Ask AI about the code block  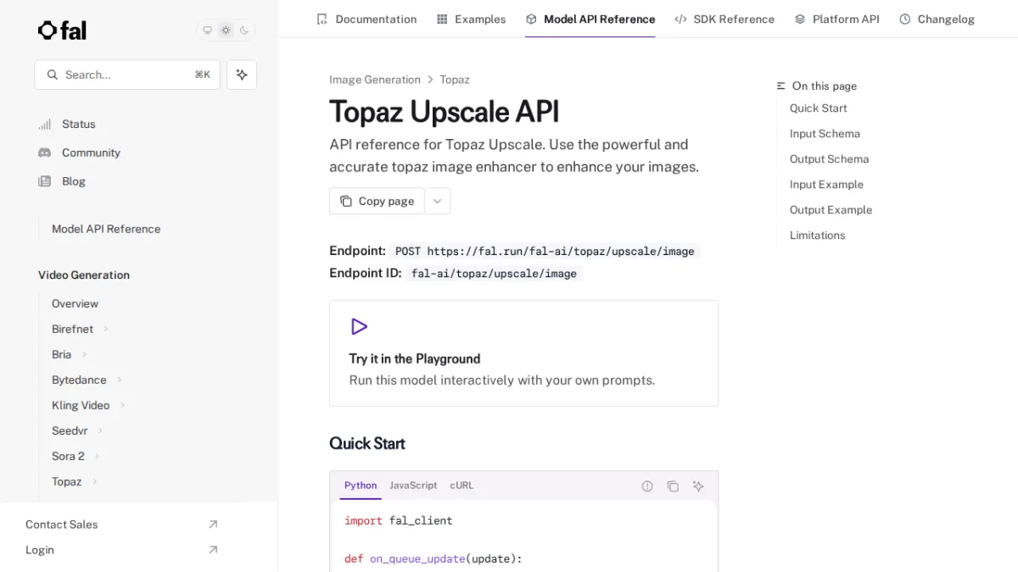click(x=698, y=486)
